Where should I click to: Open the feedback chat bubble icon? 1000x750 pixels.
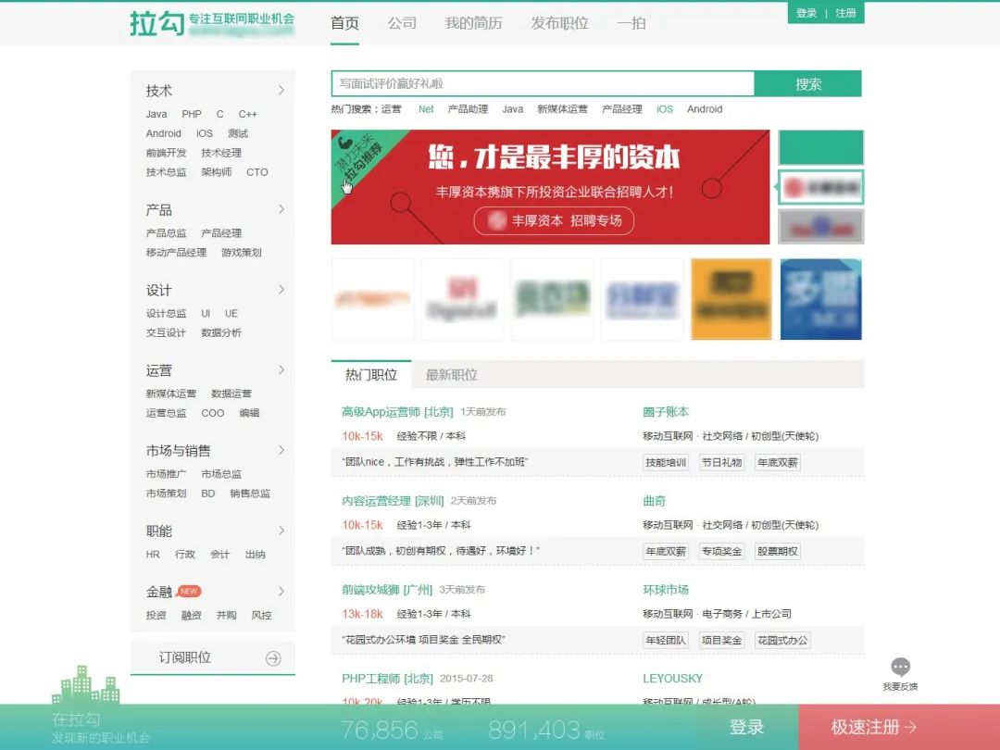pos(900,667)
